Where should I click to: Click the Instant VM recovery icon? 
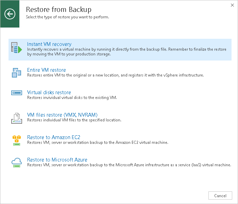click(x=16, y=48)
